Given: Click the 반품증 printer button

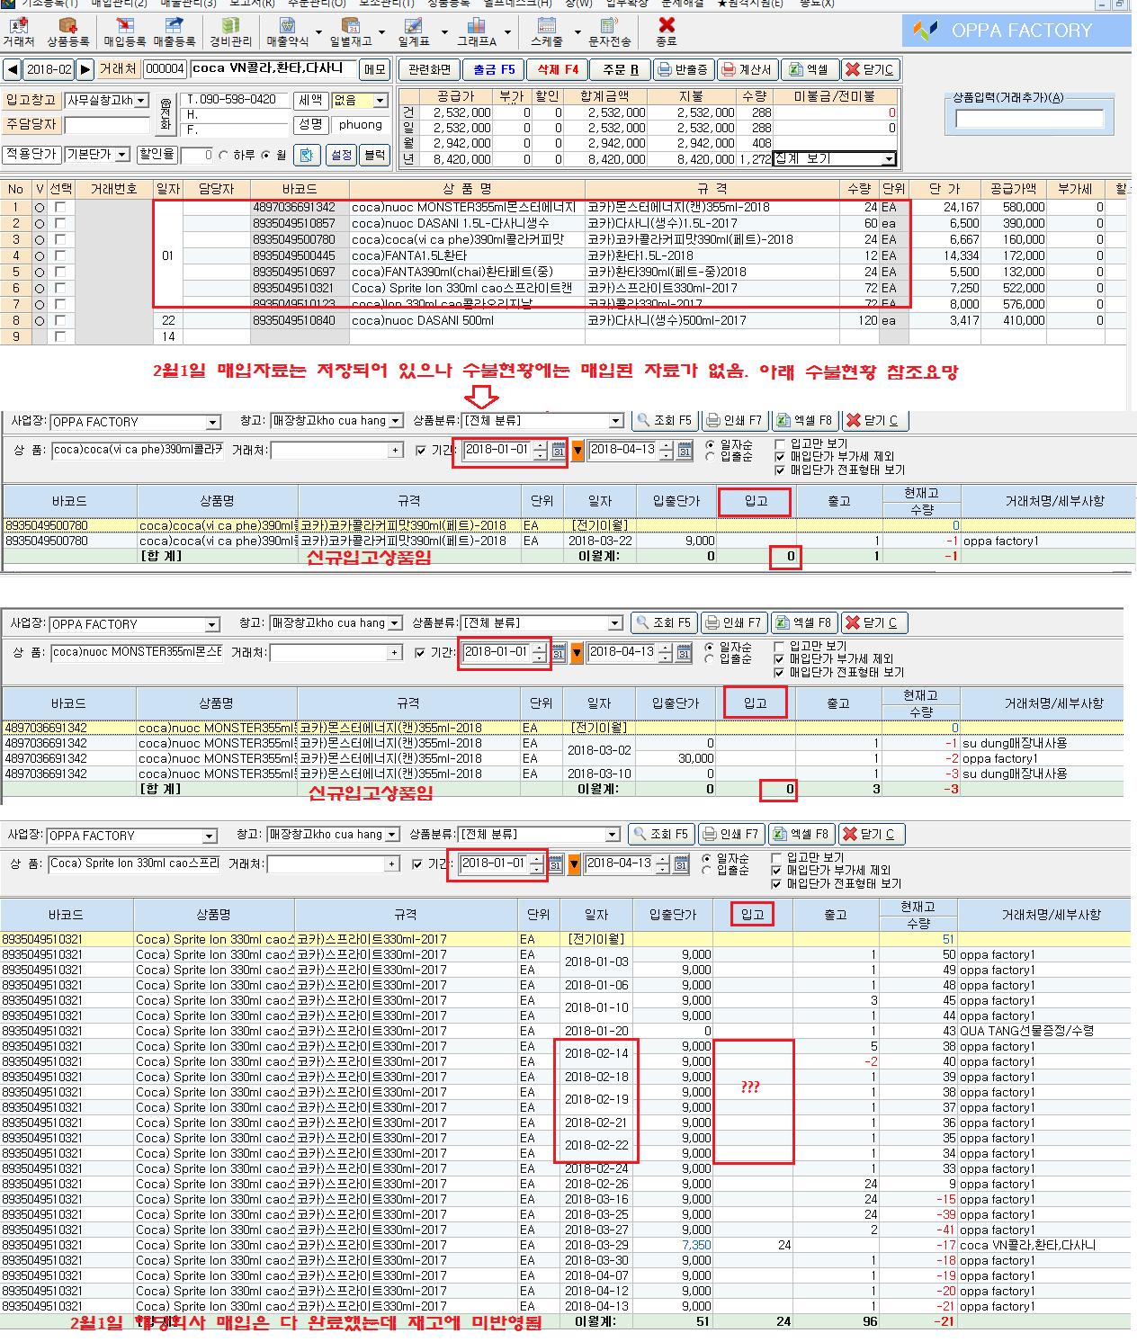Looking at the screenshot, I should pos(684,69).
